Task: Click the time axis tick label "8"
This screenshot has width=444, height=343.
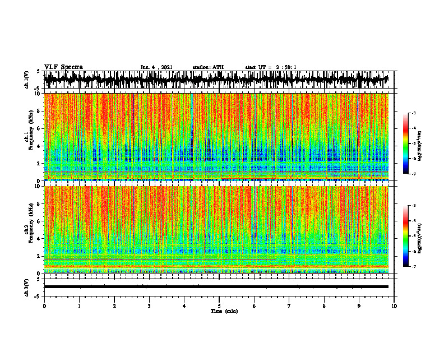Action: [x=324, y=306]
